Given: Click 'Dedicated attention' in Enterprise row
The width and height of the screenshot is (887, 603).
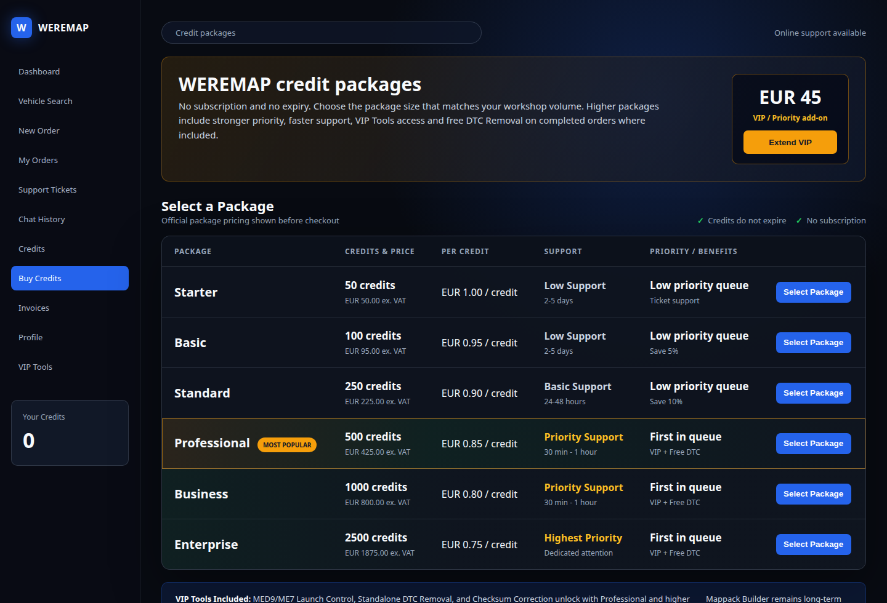Looking at the screenshot, I should click(x=578, y=553).
